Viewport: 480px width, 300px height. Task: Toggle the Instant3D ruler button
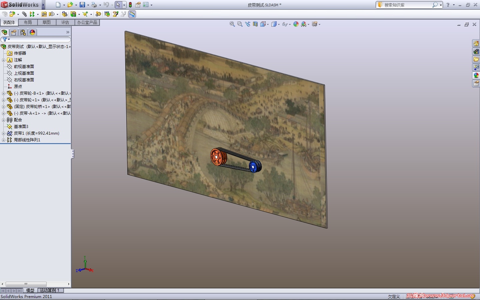(x=132, y=14)
